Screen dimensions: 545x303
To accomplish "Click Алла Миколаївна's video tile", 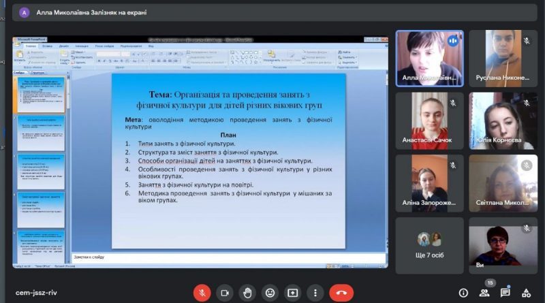I will click(x=430, y=59).
